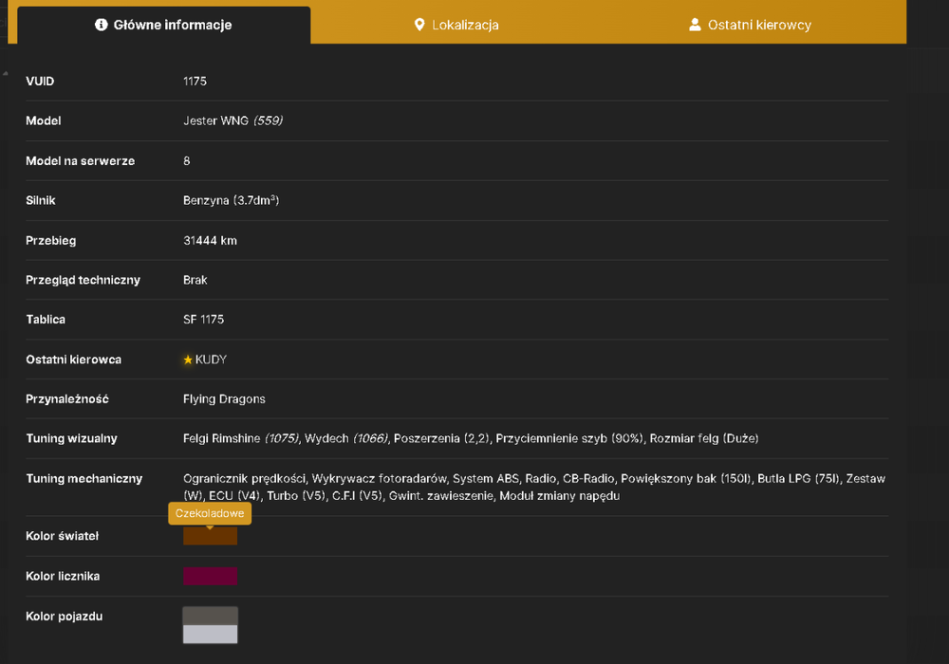949x664 pixels.
Task: Select the Główne informacje tab
Action: click(163, 25)
